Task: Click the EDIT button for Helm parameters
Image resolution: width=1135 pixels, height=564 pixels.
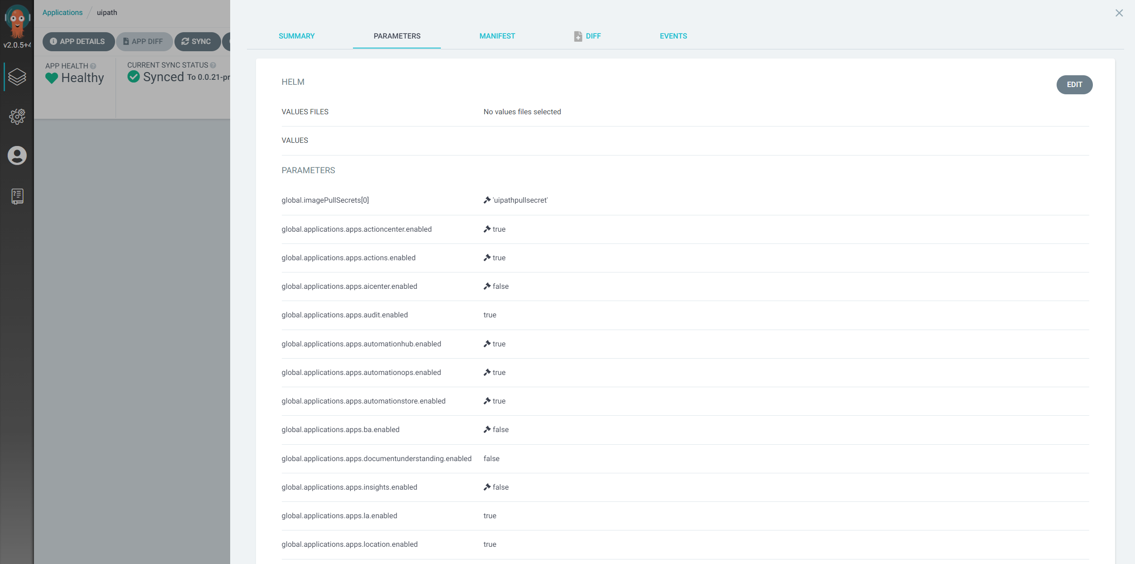Action: (x=1075, y=84)
